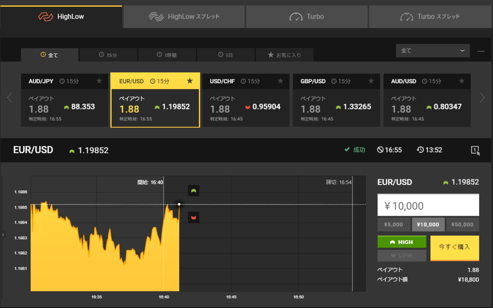Screen dimensions: 493x308
Task: Click the 1.1985 price axis label
Action: 21,207
